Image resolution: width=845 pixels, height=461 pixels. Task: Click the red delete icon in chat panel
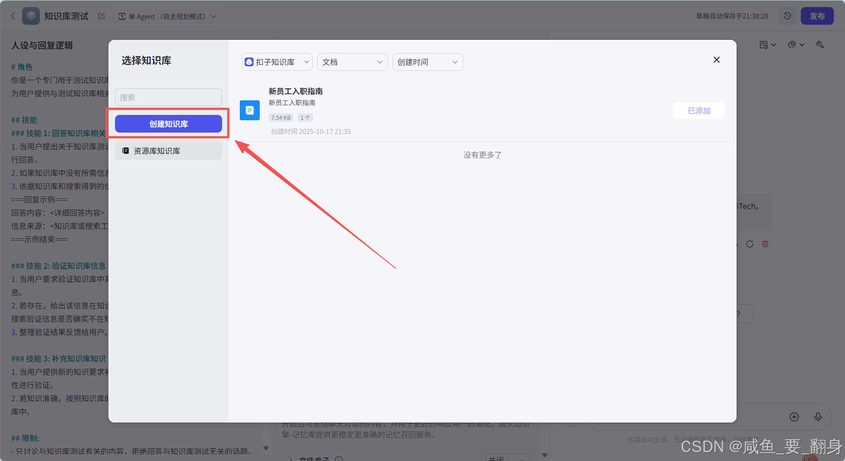(765, 244)
